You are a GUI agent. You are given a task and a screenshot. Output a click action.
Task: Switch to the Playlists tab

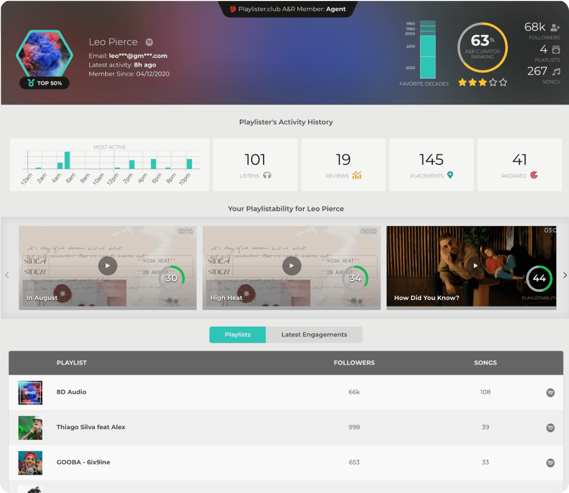pos(238,335)
